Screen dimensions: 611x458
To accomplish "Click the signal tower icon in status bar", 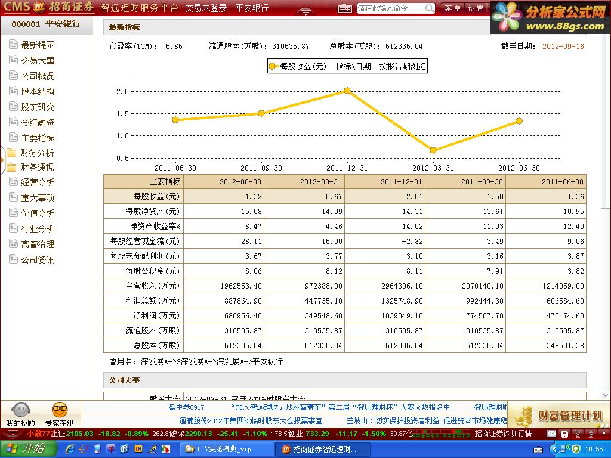I will coord(578,434).
